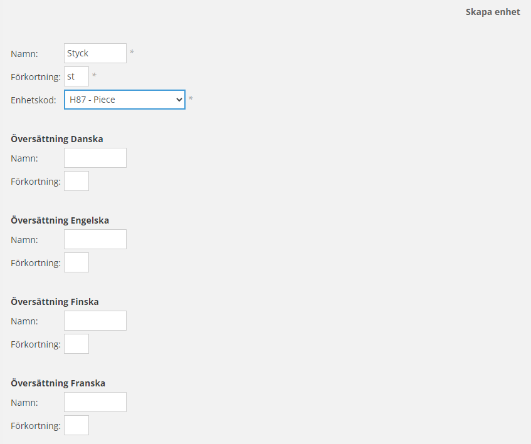Screen dimensions: 531x444
Task: Click the Finska Förkortning input box
Action: [76, 344]
